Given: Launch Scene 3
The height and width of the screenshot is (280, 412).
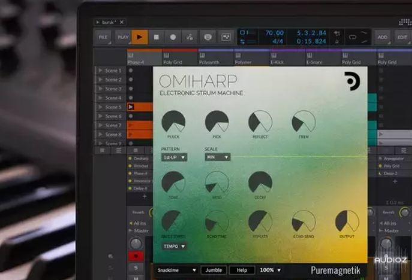Looking at the screenshot, I should 100,89.
